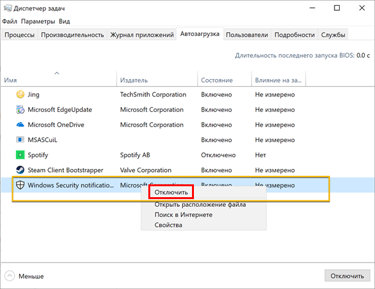Click TechSmith Corporation publisher cell
The image size is (375, 289).
[153, 94]
